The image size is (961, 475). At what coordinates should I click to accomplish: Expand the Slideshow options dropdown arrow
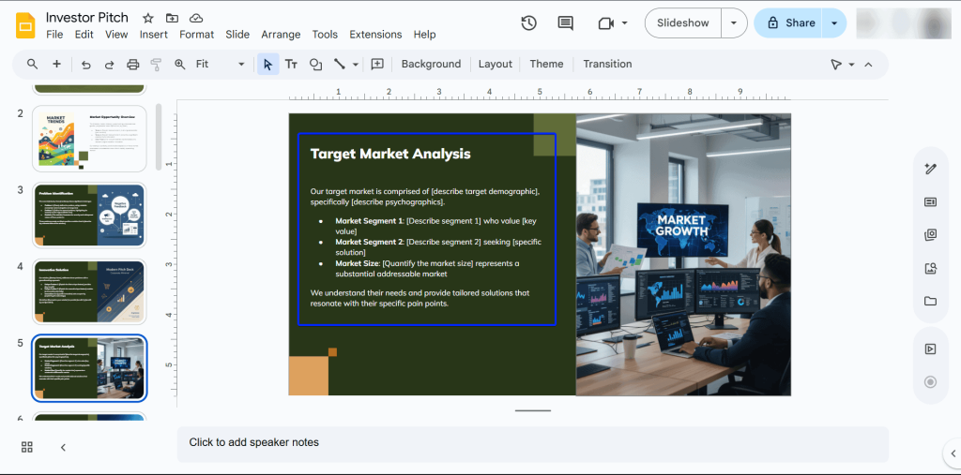(x=734, y=23)
